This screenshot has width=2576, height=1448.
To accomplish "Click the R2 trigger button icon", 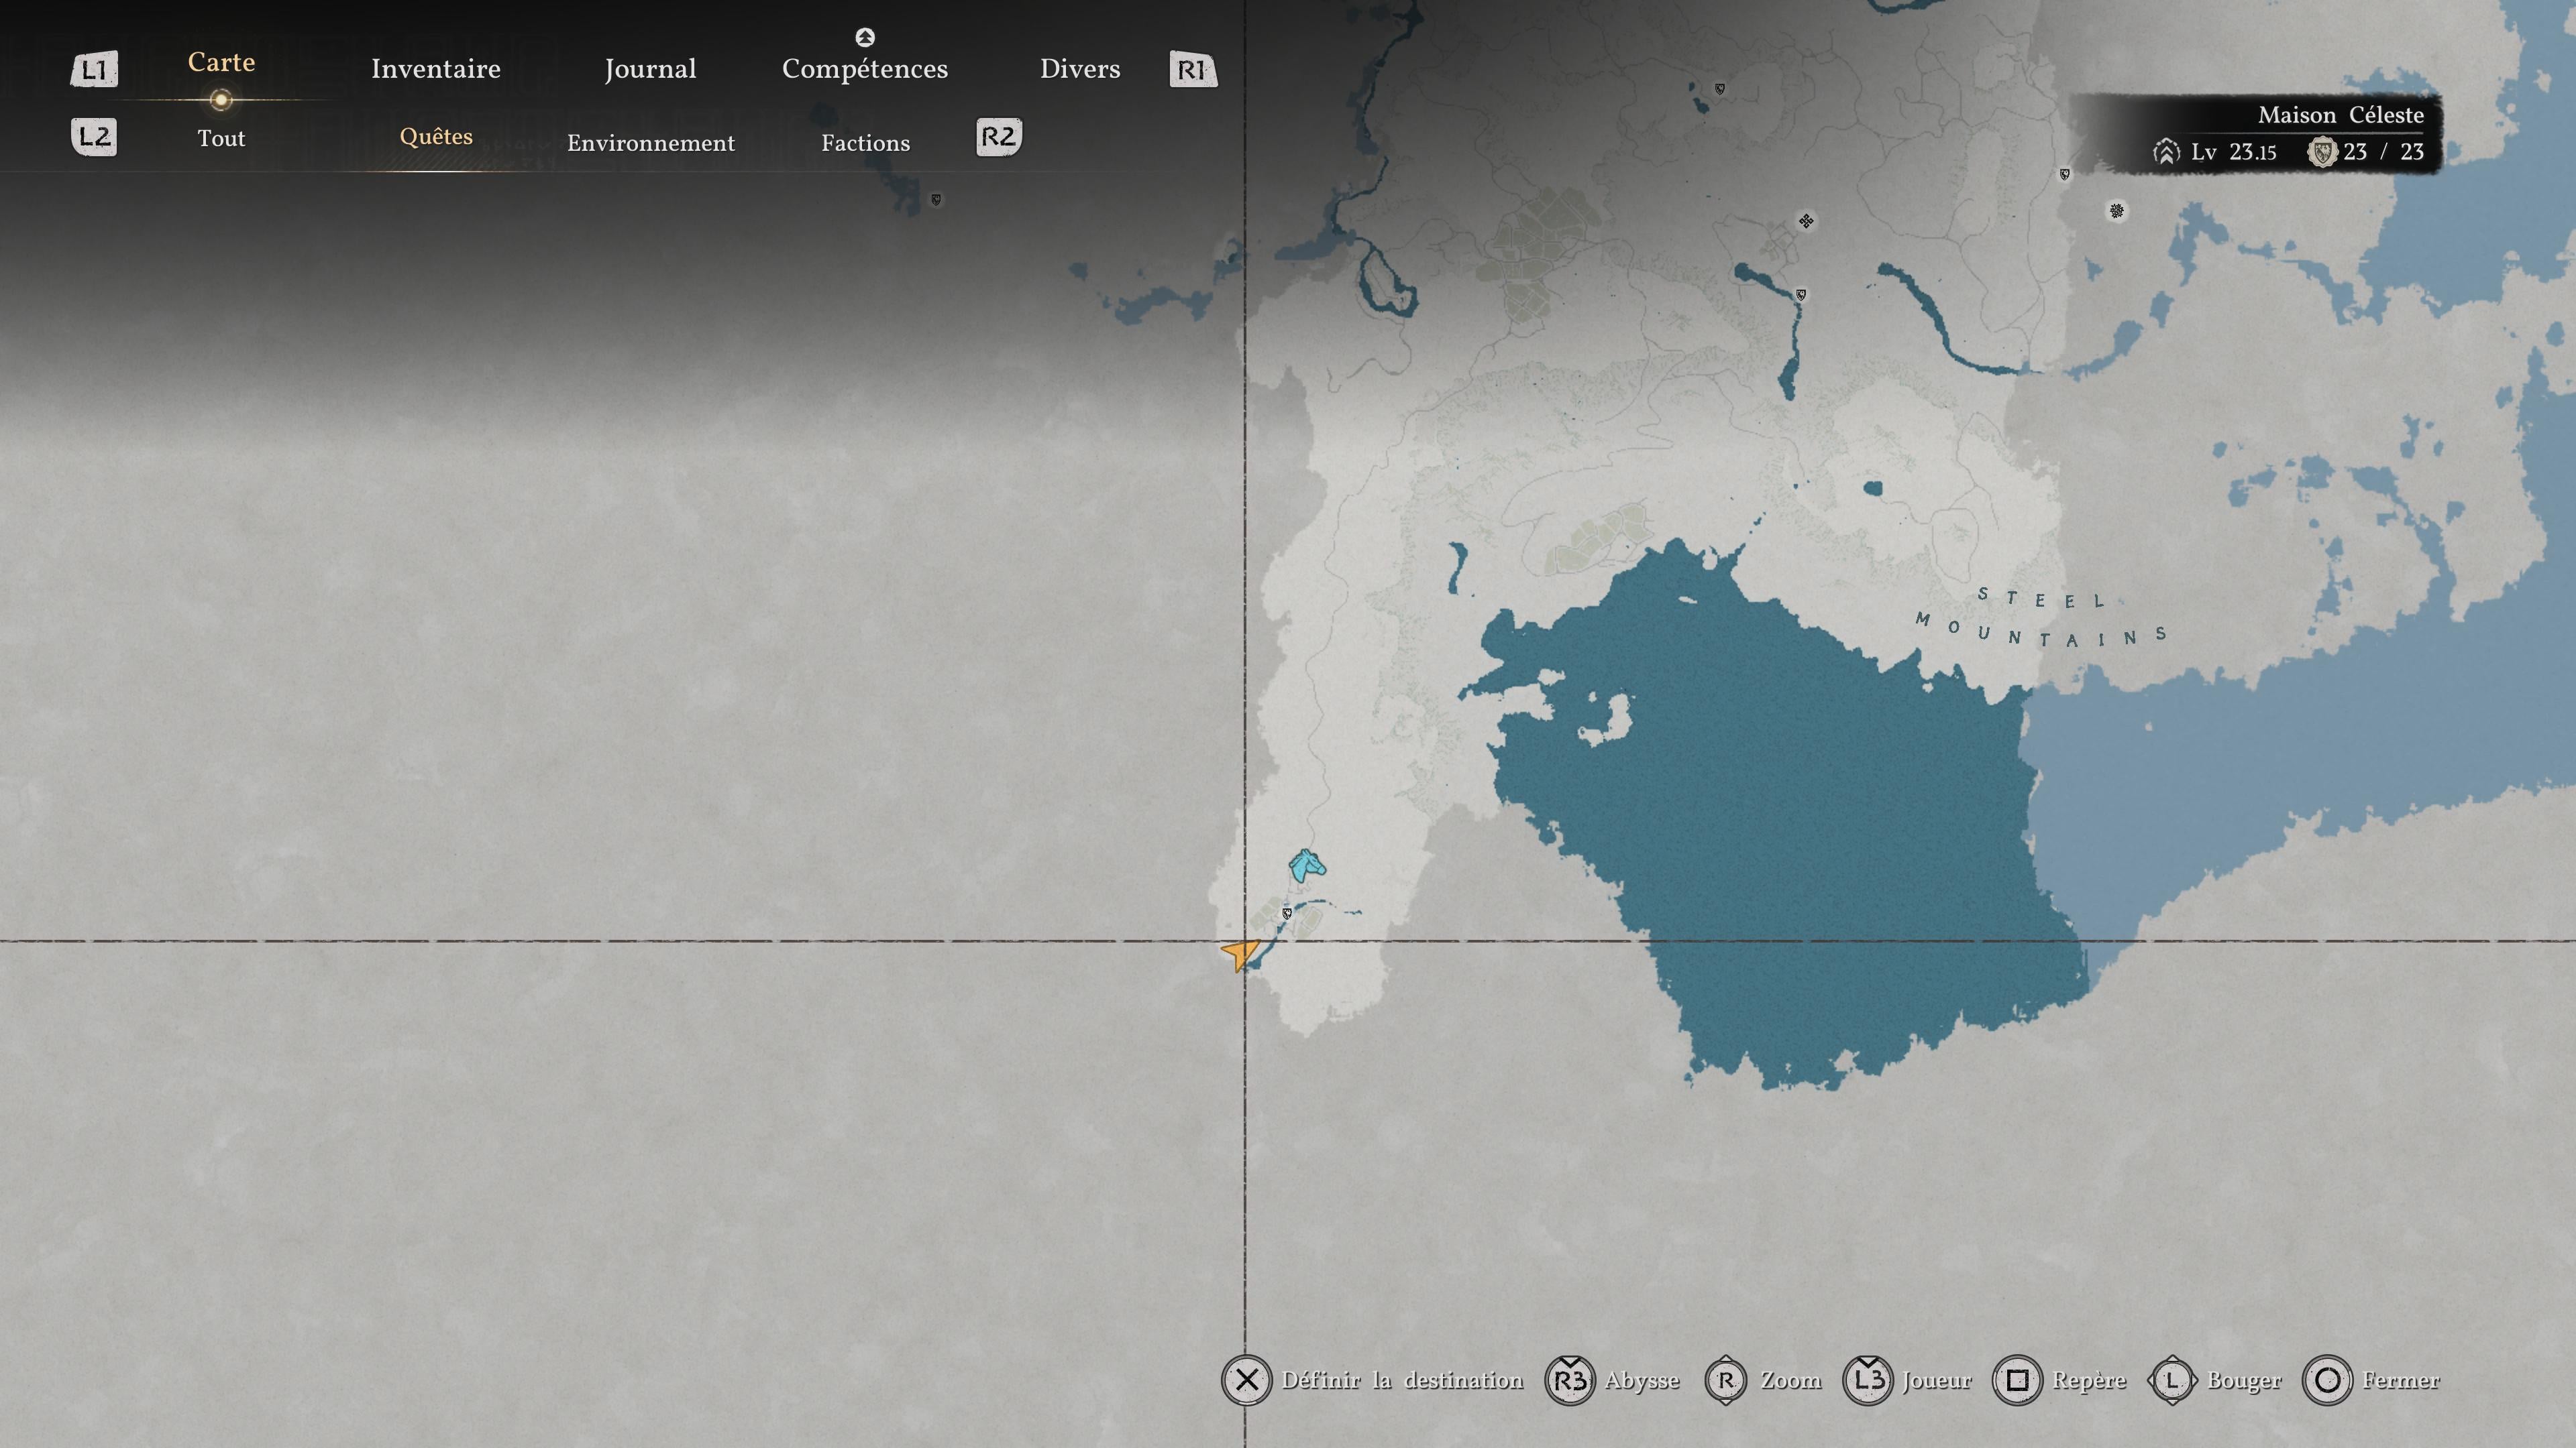I will coord(999,137).
